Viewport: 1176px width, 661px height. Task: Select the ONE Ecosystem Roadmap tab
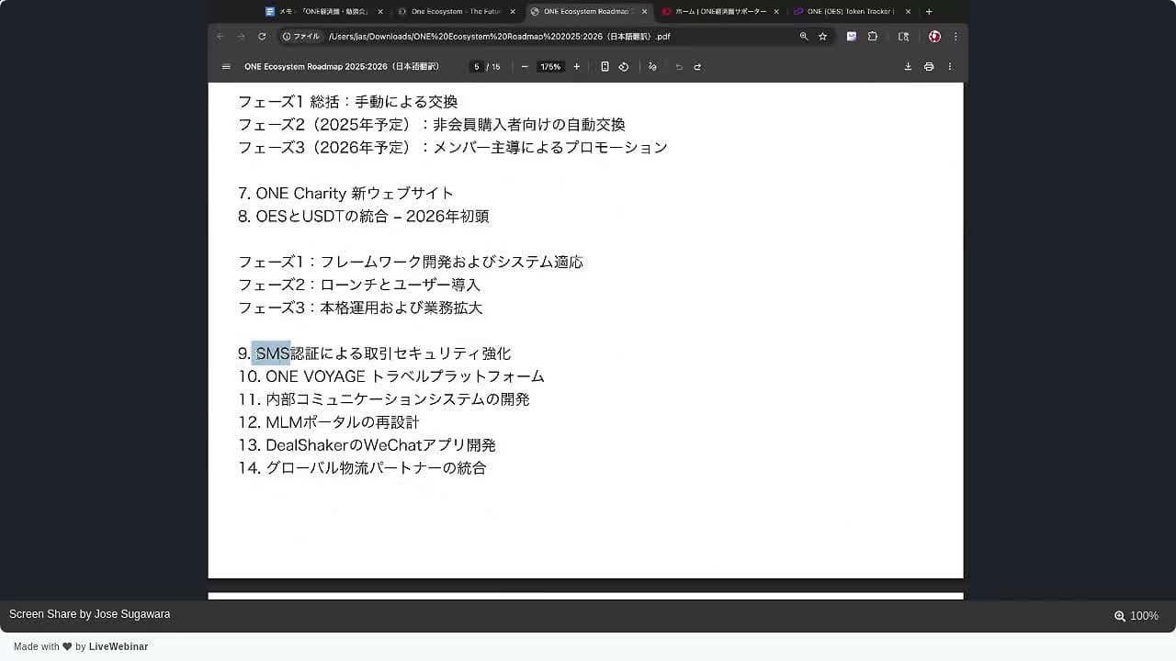tap(589, 12)
